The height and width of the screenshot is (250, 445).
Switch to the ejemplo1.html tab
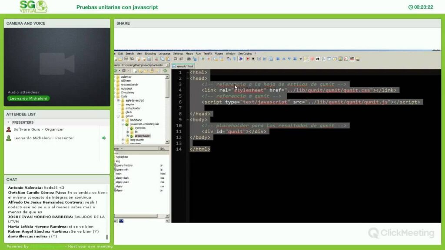(183, 66)
